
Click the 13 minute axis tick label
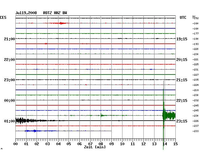pyautogui.click(x=154, y=144)
